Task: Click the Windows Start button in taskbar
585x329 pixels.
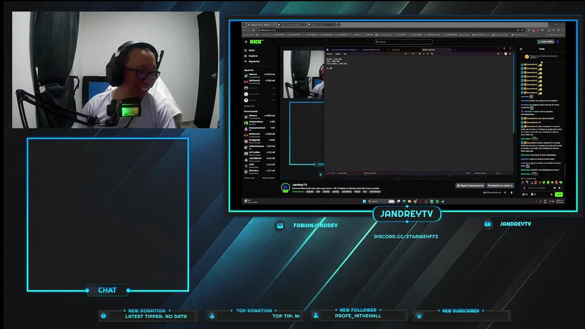Action: [365, 201]
